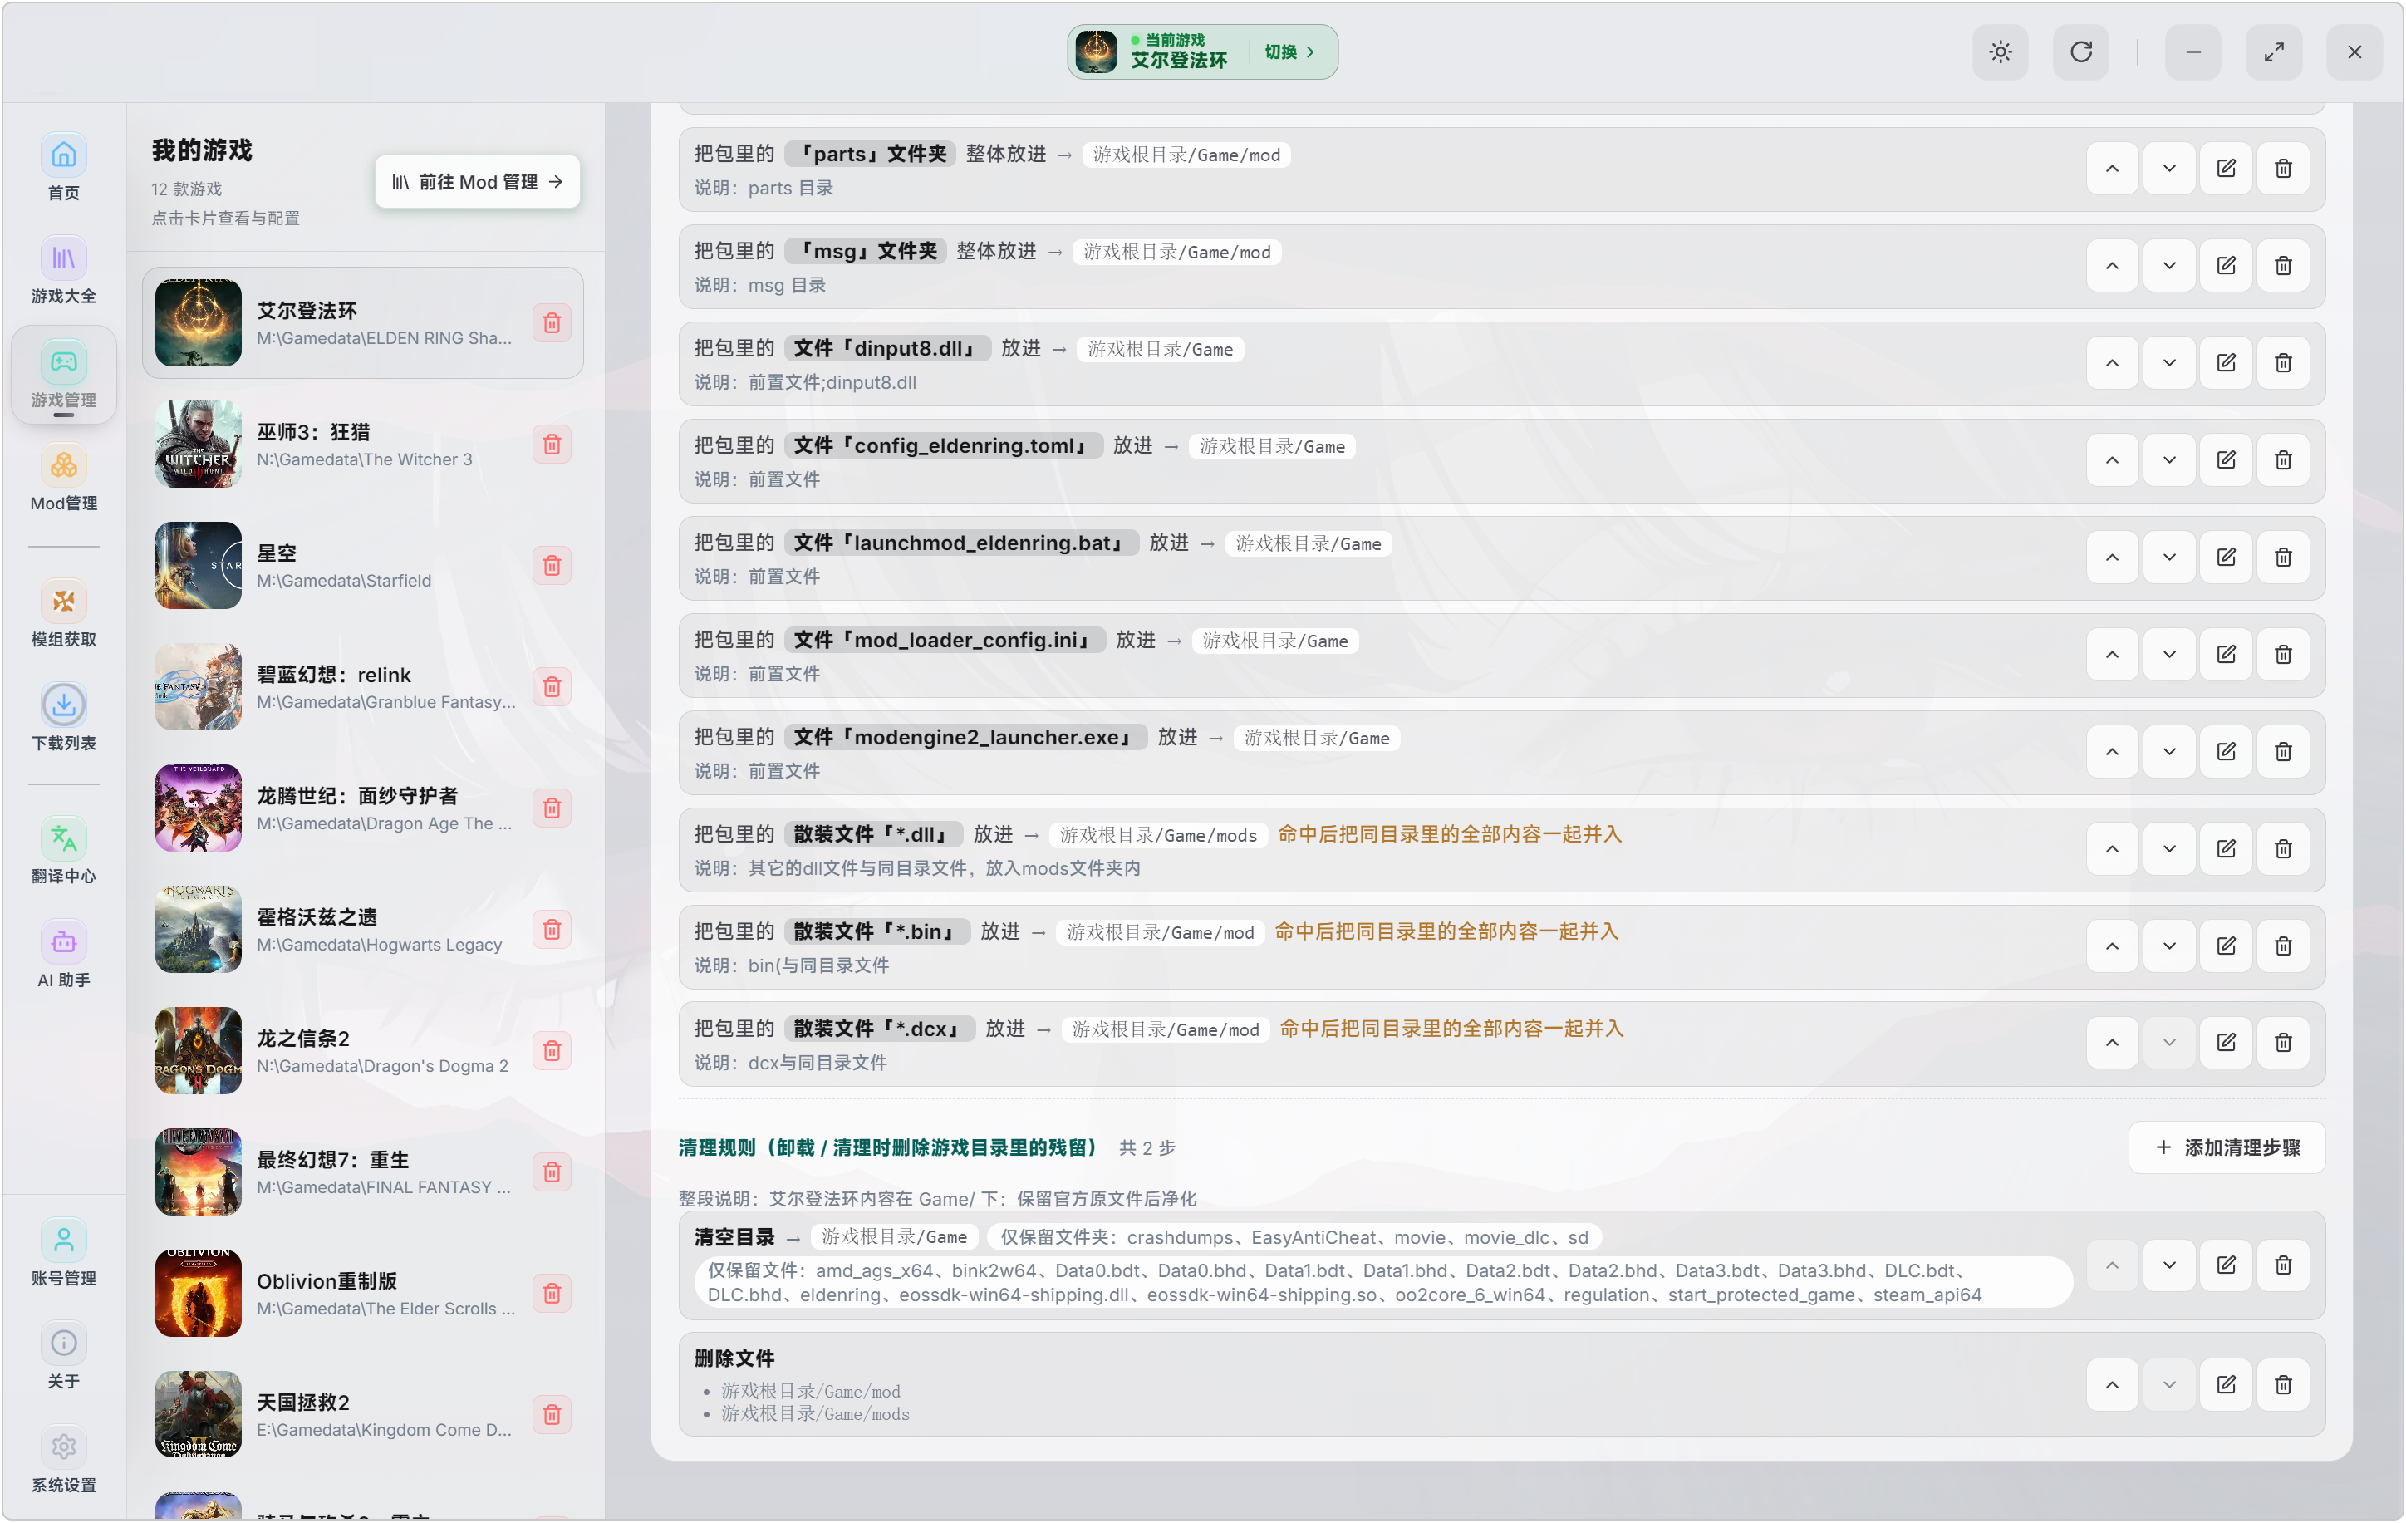Toggle light/dark theme sun icon

click(x=2001, y=52)
